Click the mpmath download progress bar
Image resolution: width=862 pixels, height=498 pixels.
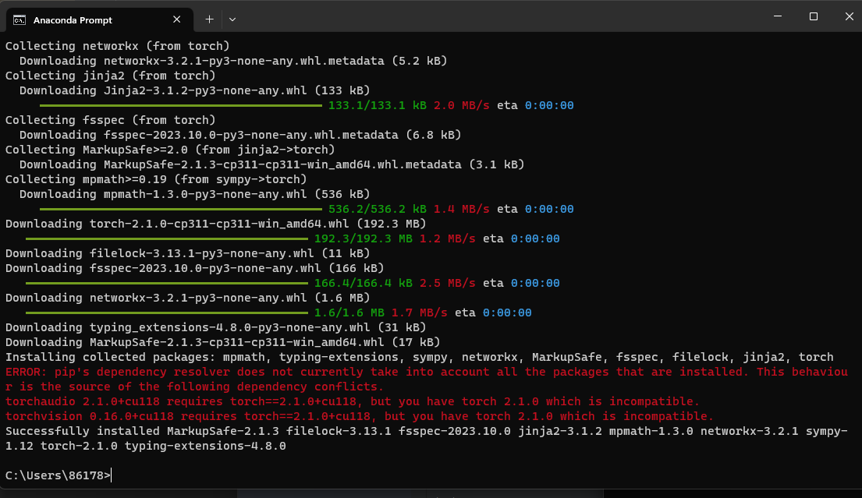(x=181, y=209)
